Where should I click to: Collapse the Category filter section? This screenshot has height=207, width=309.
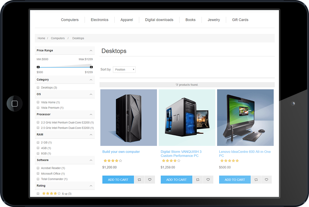tap(91, 80)
